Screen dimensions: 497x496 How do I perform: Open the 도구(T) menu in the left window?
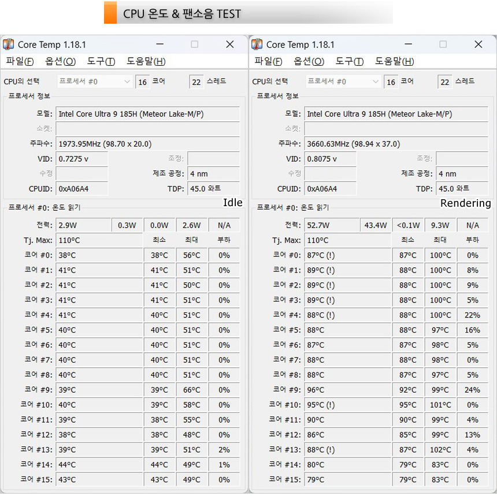[101, 61]
